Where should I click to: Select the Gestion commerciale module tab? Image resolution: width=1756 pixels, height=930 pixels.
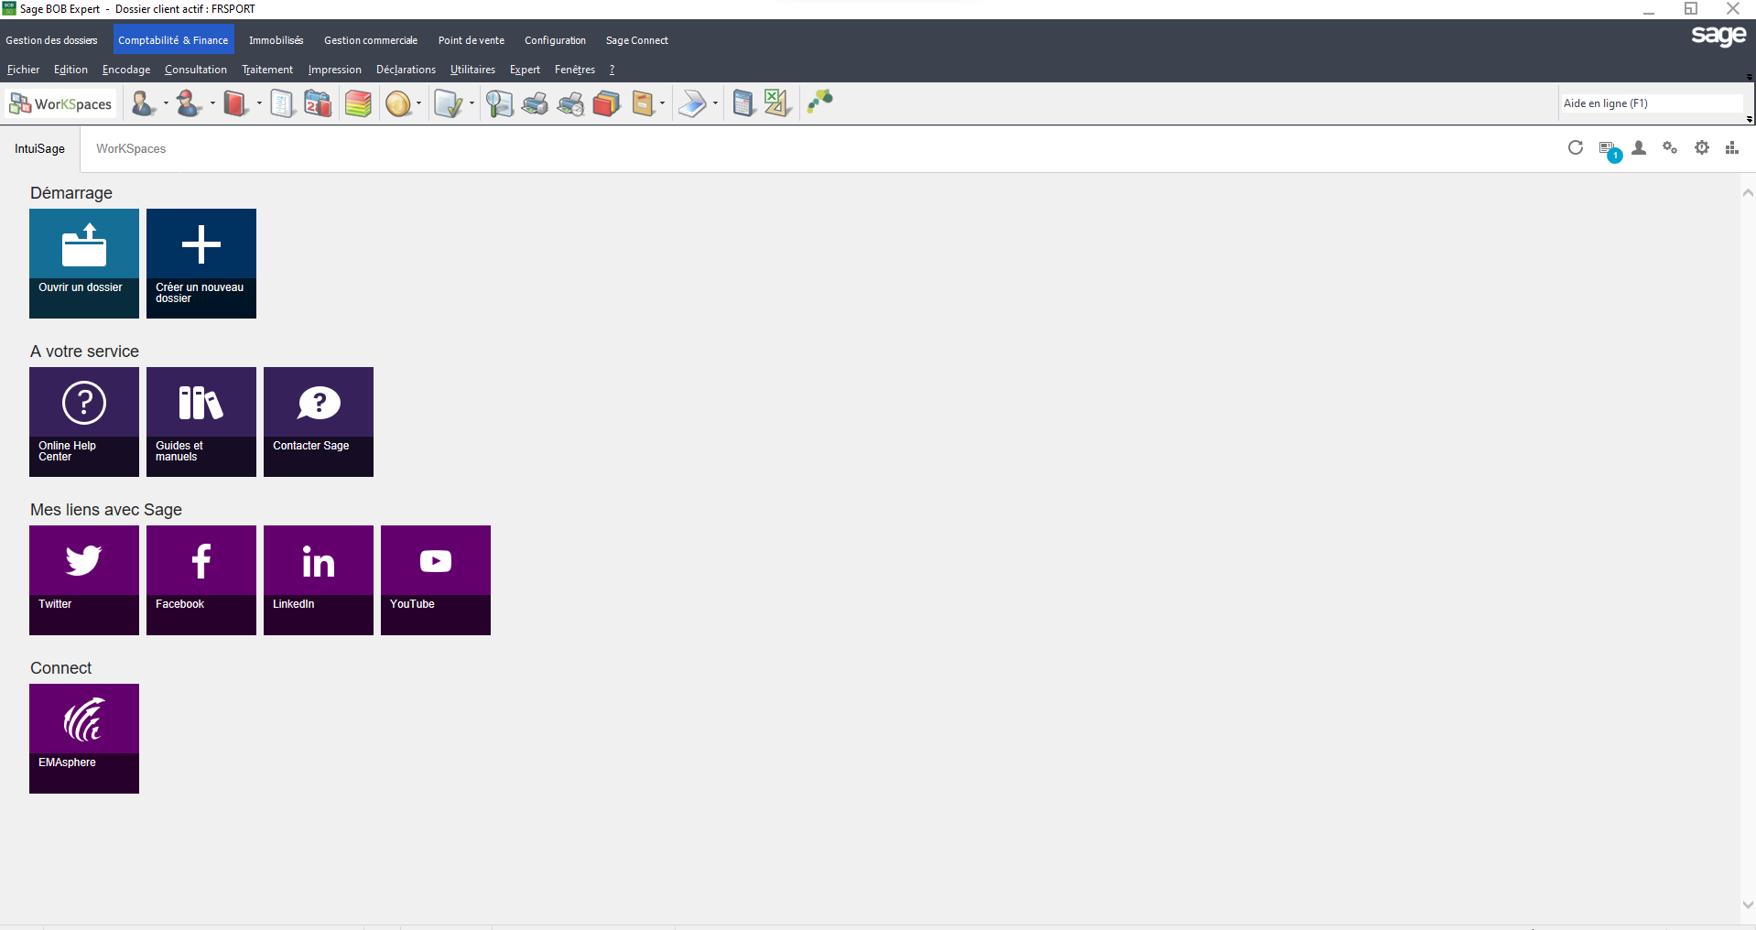370,40
